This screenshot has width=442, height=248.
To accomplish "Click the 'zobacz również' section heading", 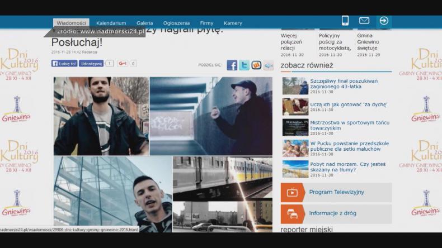I will (307, 65).
